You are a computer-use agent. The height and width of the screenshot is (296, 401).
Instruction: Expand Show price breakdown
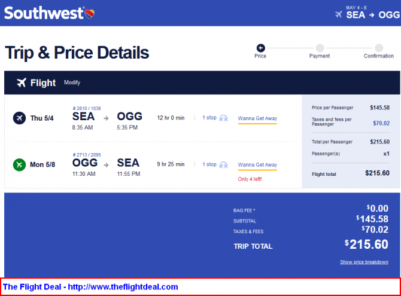pos(364,262)
